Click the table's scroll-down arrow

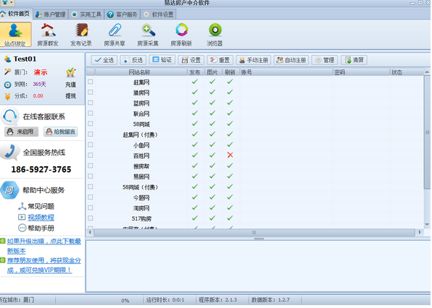(427, 225)
